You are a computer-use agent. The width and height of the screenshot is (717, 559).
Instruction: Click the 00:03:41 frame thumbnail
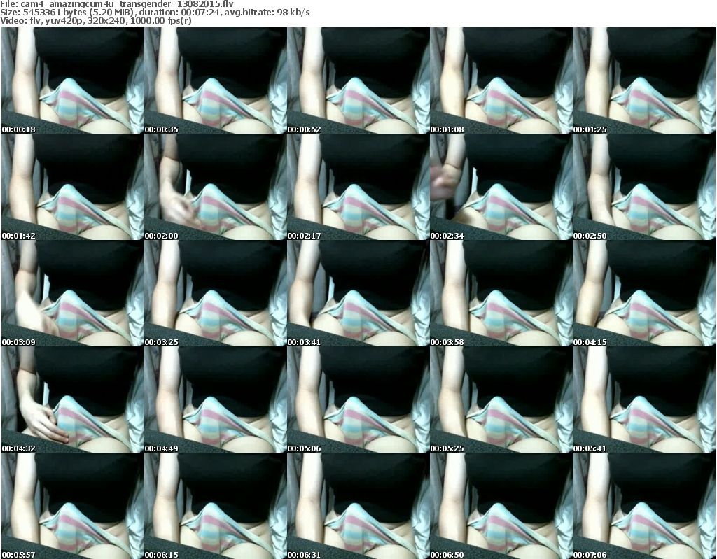click(358, 293)
